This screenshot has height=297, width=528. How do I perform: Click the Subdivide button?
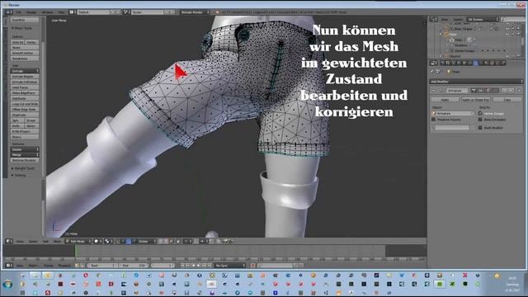point(25,98)
